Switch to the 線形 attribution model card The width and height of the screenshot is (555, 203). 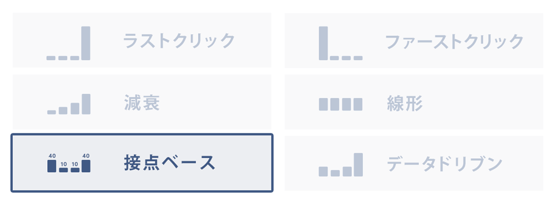coord(414,102)
